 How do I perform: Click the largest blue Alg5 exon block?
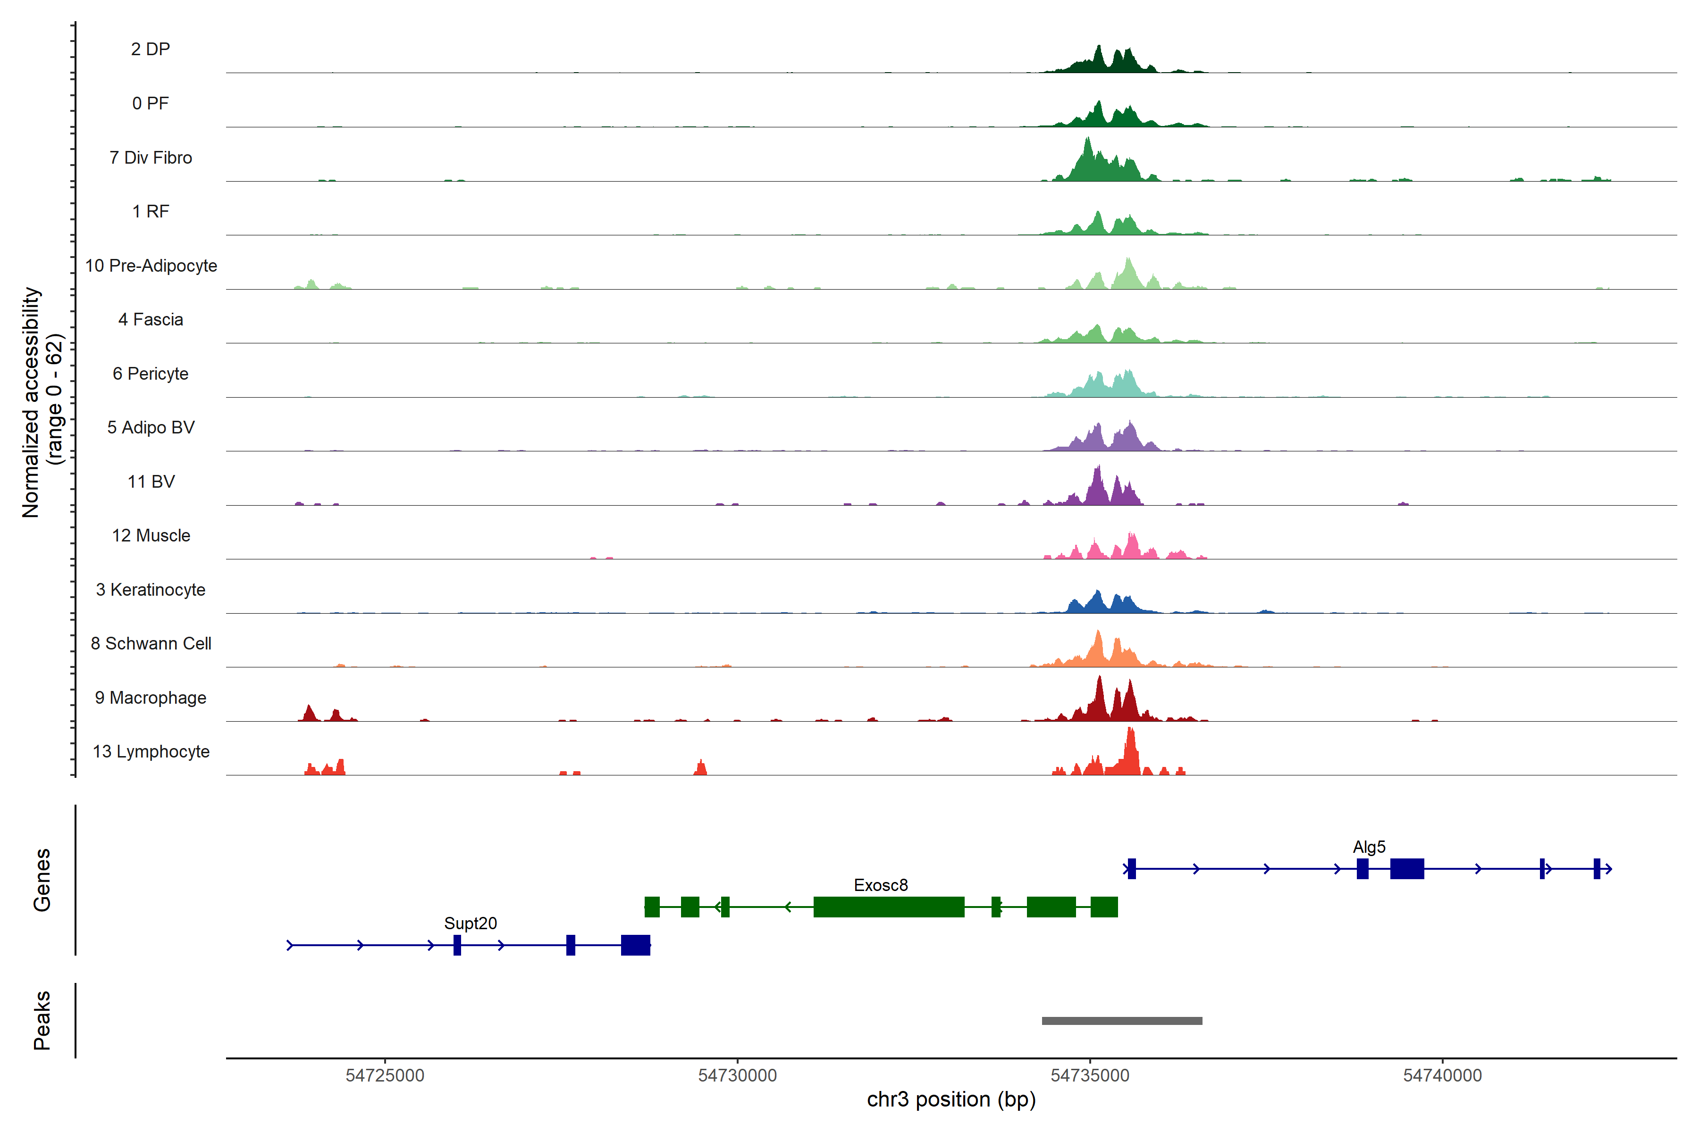[x=1406, y=868]
